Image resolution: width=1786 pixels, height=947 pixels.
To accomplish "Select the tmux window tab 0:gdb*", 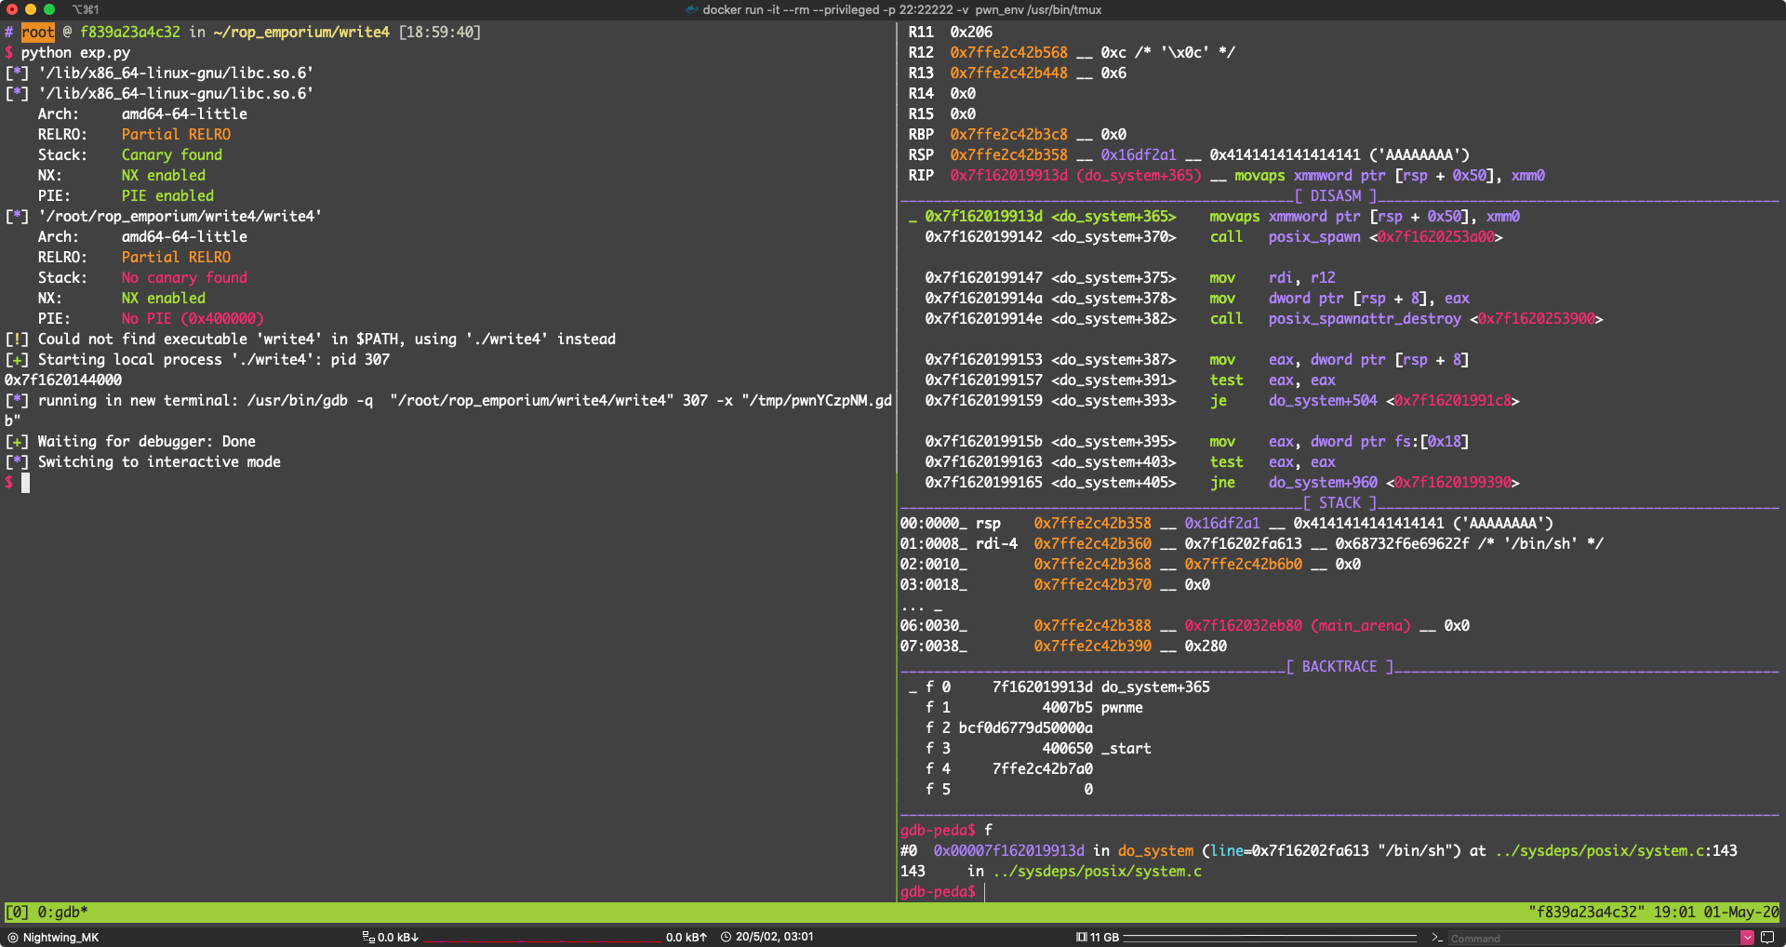I will (62, 913).
